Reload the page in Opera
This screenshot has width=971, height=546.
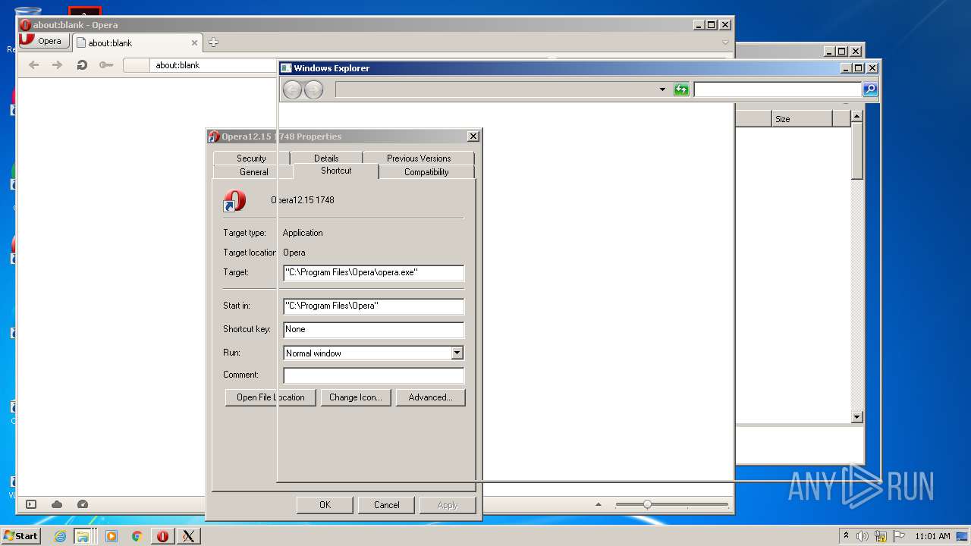pos(81,65)
